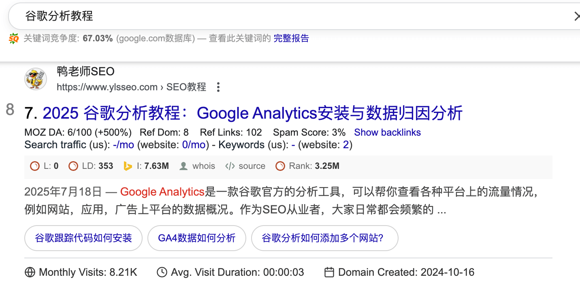Click the Show backlinks link

tap(388, 132)
